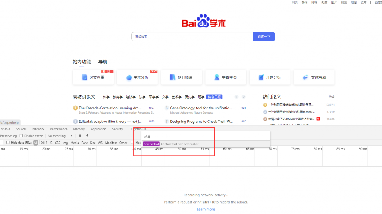The width and height of the screenshot is (382, 214).
Task: Click the 论文查重 document icon
Action: pyautogui.click(x=85, y=77)
